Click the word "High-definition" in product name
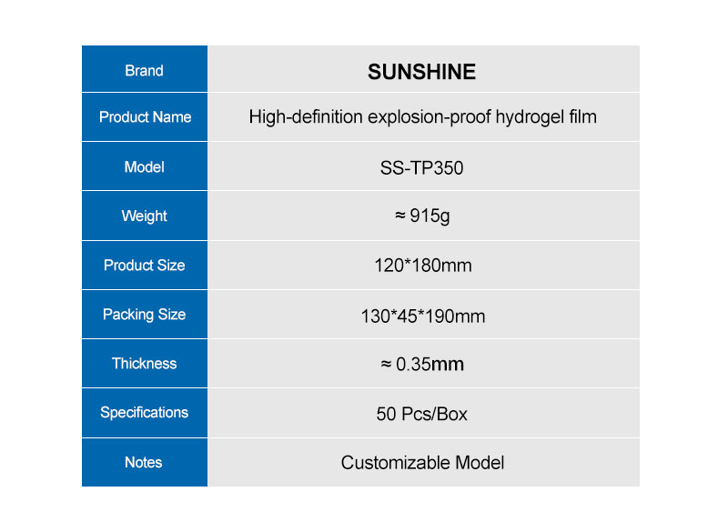This screenshot has height=532, width=728. point(304,117)
